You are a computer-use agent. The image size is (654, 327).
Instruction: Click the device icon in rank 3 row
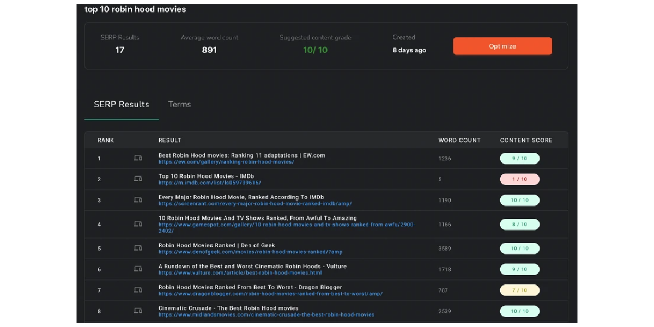coord(138,200)
